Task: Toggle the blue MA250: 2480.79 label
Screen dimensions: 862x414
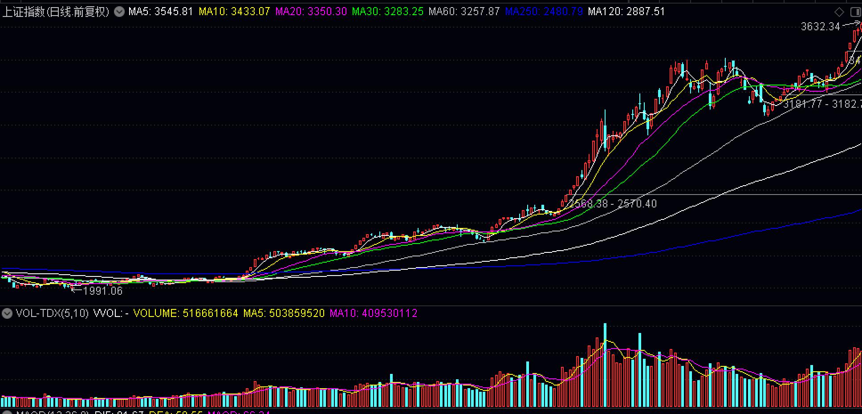Action: tap(544, 11)
